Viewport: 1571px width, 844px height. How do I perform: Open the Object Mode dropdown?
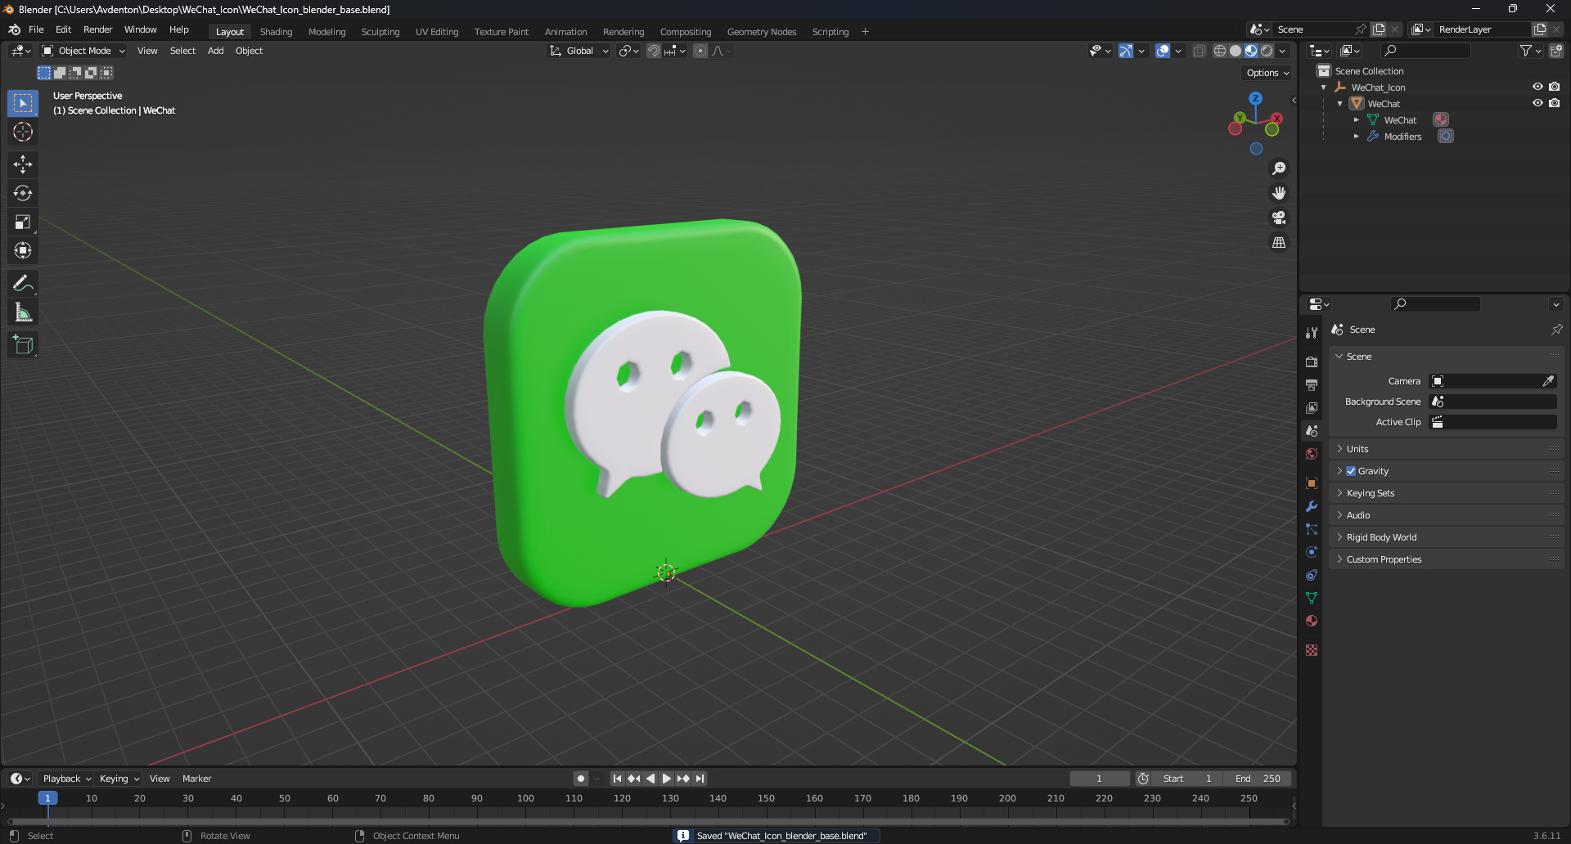pyautogui.click(x=83, y=51)
